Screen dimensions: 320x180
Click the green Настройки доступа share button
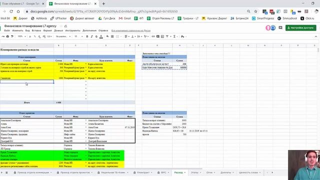click(301, 28)
